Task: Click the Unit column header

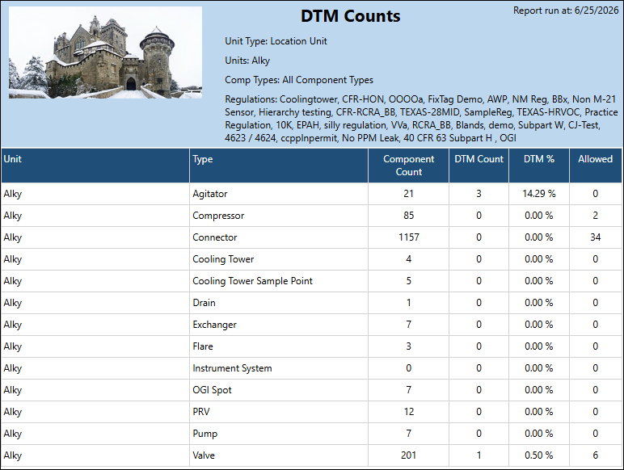Action: click(x=95, y=166)
